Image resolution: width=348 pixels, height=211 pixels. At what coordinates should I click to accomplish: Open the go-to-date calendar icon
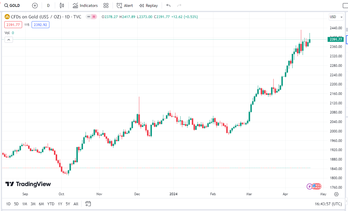[x=88, y=204]
